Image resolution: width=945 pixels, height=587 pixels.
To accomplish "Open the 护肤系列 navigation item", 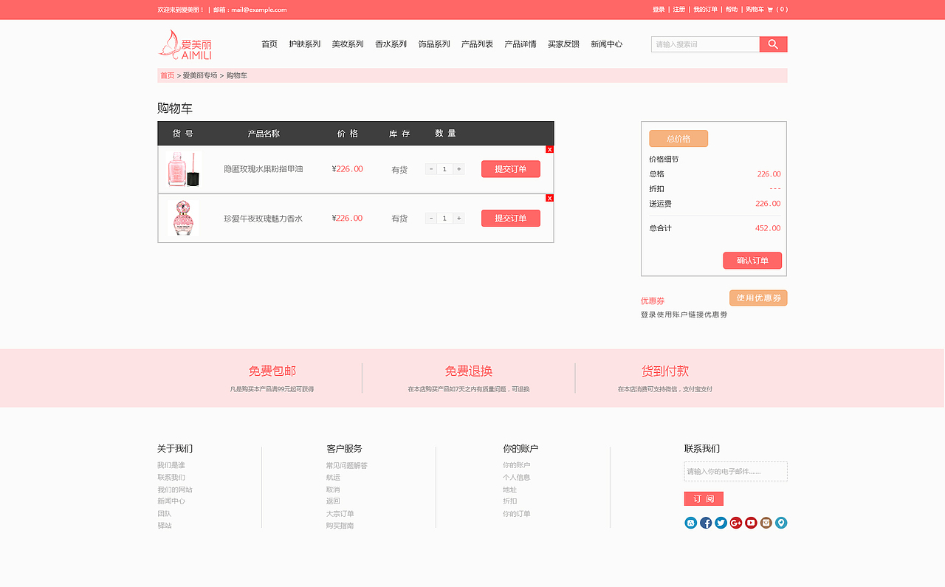I will pyautogui.click(x=305, y=44).
